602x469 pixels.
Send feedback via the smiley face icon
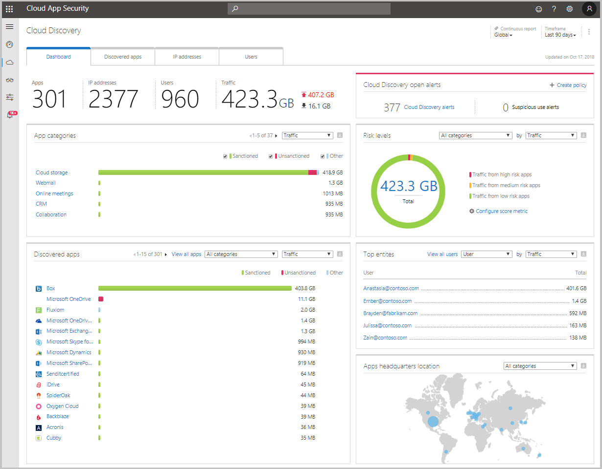(539, 9)
